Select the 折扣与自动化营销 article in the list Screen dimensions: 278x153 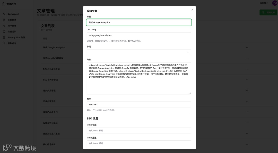(x=51, y=69)
